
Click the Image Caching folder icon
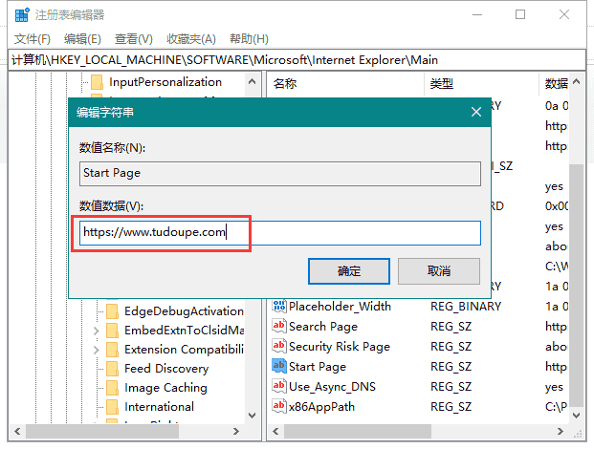point(112,388)
